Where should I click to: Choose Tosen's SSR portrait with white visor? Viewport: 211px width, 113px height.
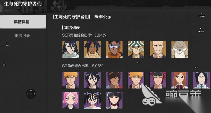tap(114, 50)
